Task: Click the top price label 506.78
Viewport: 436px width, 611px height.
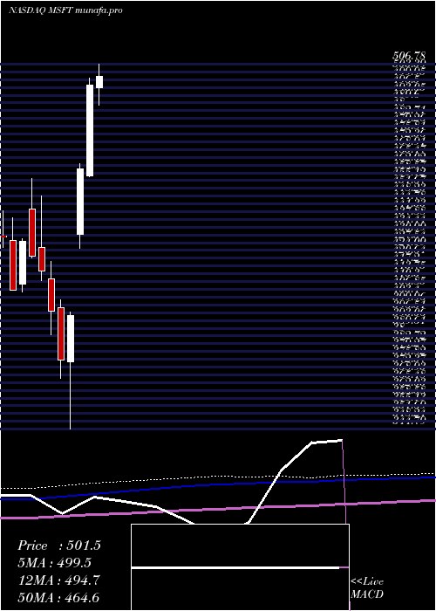Action: coord(409,58)
